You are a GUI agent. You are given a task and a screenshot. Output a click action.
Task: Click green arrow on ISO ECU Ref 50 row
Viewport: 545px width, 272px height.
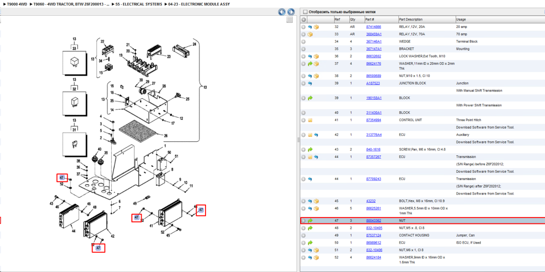[310, 243]
